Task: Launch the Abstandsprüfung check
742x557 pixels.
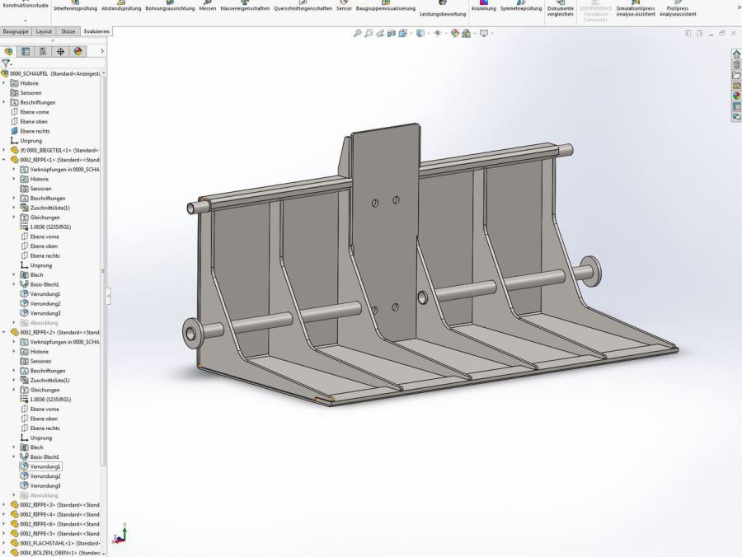Action: click(x=122, y=6)
